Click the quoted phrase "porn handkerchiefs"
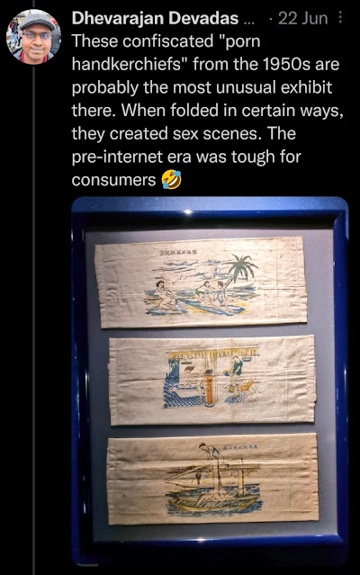 (x=166, y=52)
